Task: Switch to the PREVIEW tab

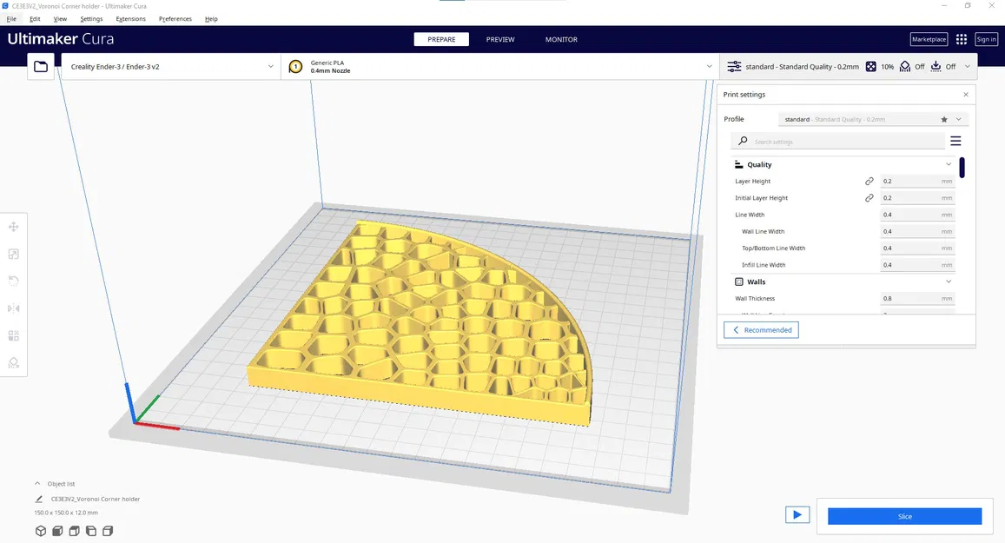Action: (500, 39)
